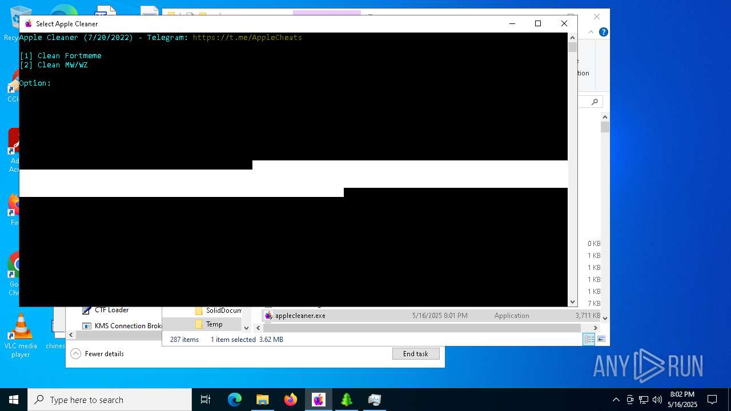Screen dimensions: 731x411
Task: Collapse the File Explorer ribbon chevron
Action: point(592,32)
